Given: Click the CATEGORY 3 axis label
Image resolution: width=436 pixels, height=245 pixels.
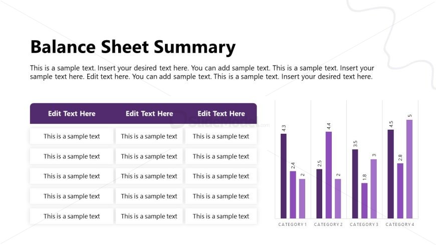Looking at the screenshot, I should click(x=364, y=224).
